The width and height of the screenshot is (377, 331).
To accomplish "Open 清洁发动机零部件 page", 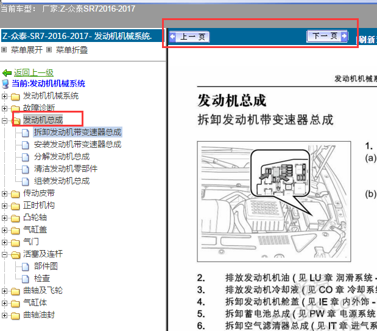I will (x=66, y=169).
